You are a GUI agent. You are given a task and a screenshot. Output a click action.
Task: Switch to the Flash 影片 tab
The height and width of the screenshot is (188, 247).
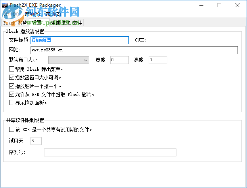15,23
